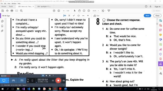Screen dimensions: 163x91
Task: Click the Bandicam stop recording button
Action: tap(58, 80)
